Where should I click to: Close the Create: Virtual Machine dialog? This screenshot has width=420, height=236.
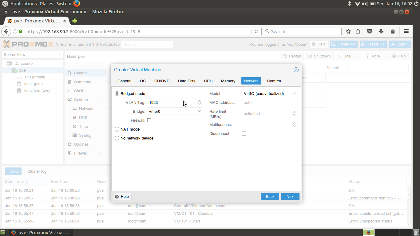click(296, 70)
